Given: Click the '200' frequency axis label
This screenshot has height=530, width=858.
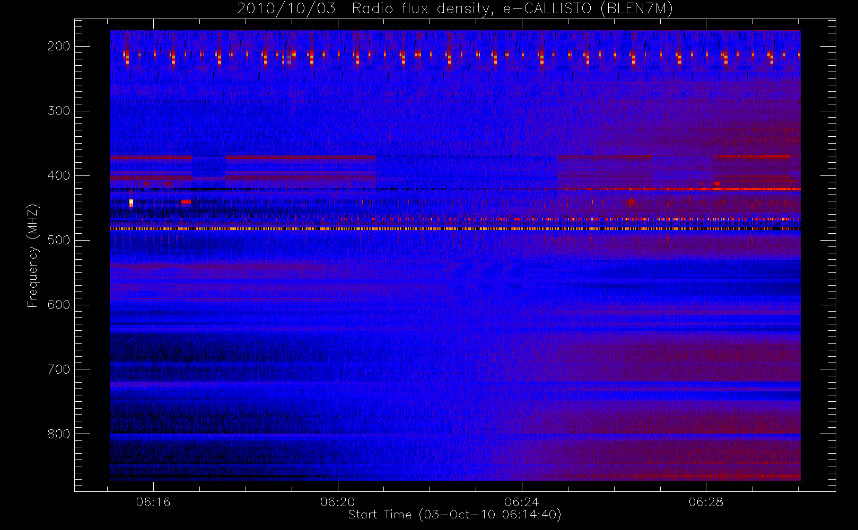Looking at the screenshot, I should 58,46.
